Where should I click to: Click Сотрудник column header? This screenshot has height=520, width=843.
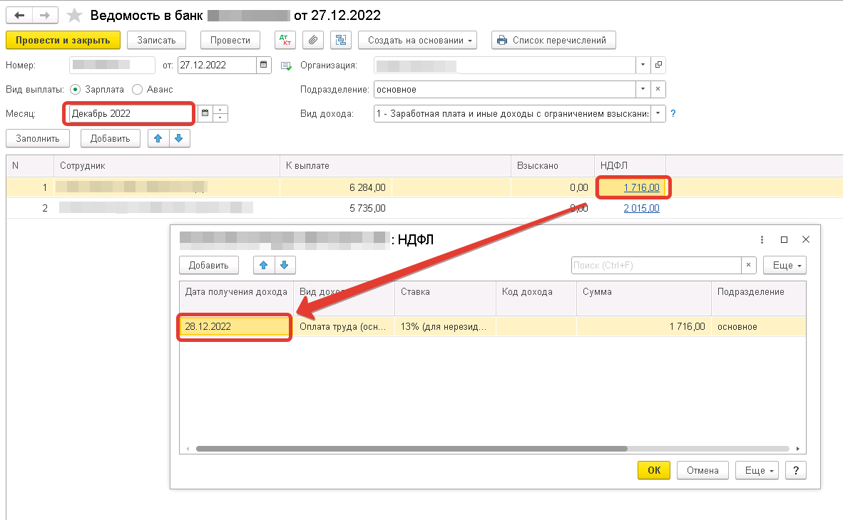167,165
